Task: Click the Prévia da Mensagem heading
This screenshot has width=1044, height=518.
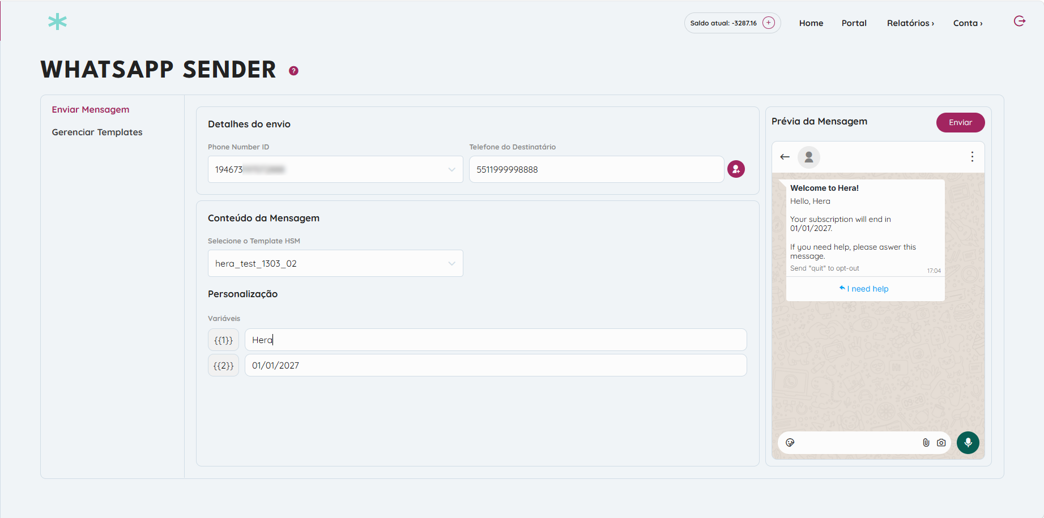Action: pyautogui.click(x=819, y=121)
